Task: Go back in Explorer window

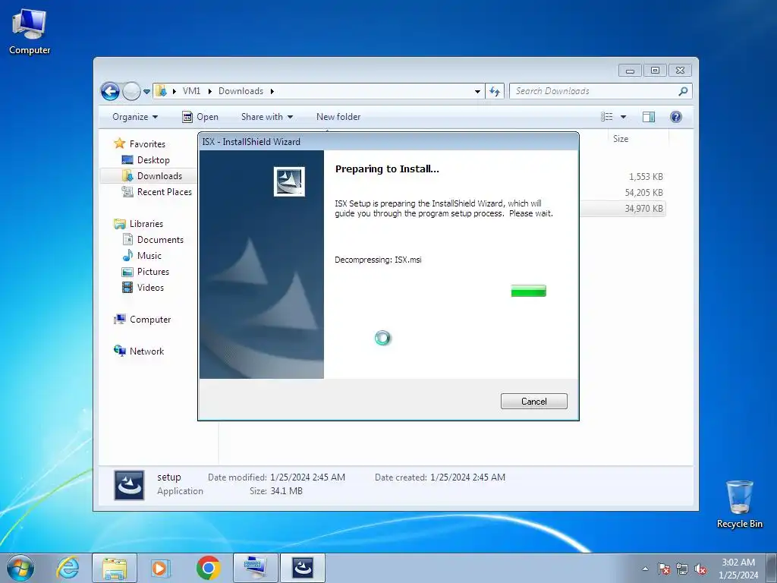Action: 110,91
